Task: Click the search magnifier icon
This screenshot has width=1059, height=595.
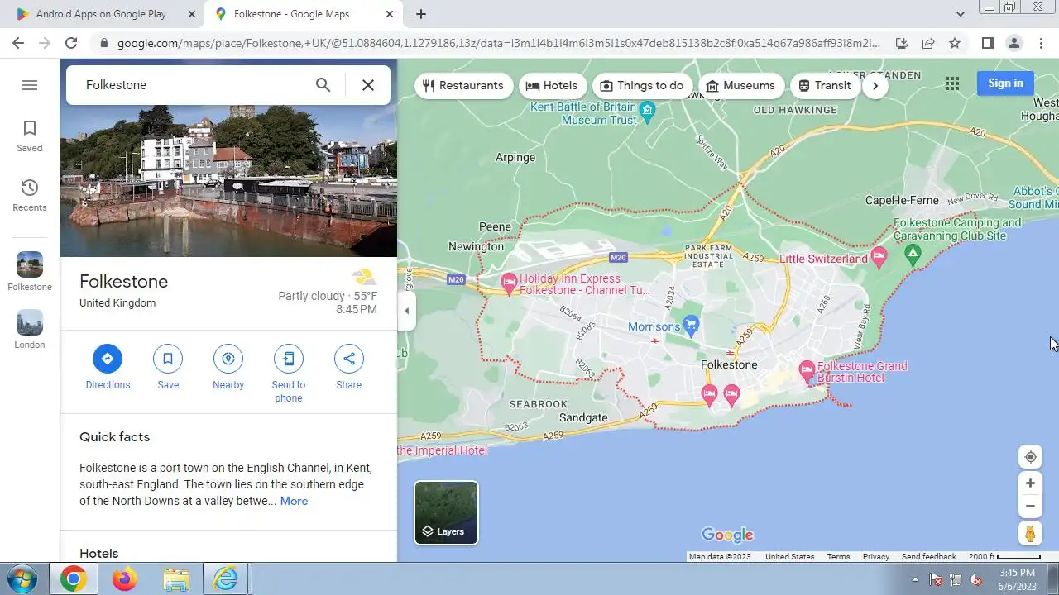Action: tap(323, 85)
